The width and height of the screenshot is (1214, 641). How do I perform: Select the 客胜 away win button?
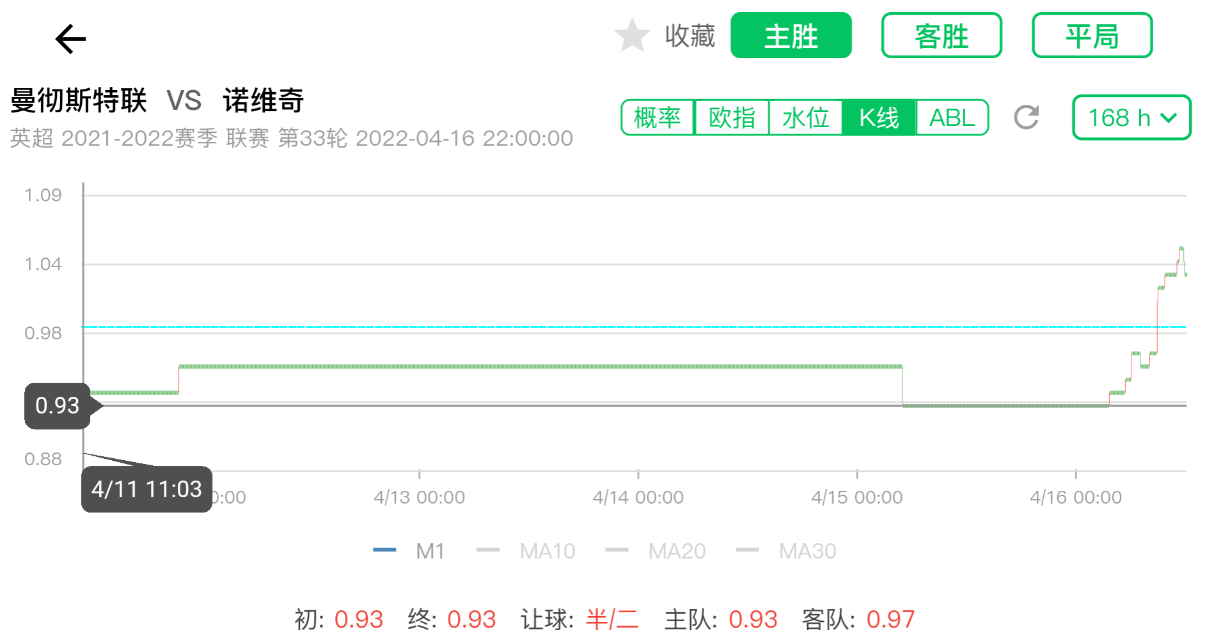(942, 35)
